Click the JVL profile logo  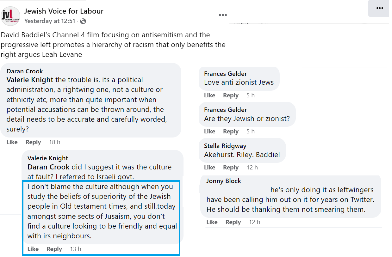11,16
